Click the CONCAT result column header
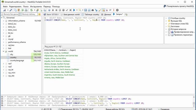The width and height of the screenshot is (196, 110). 63,50
